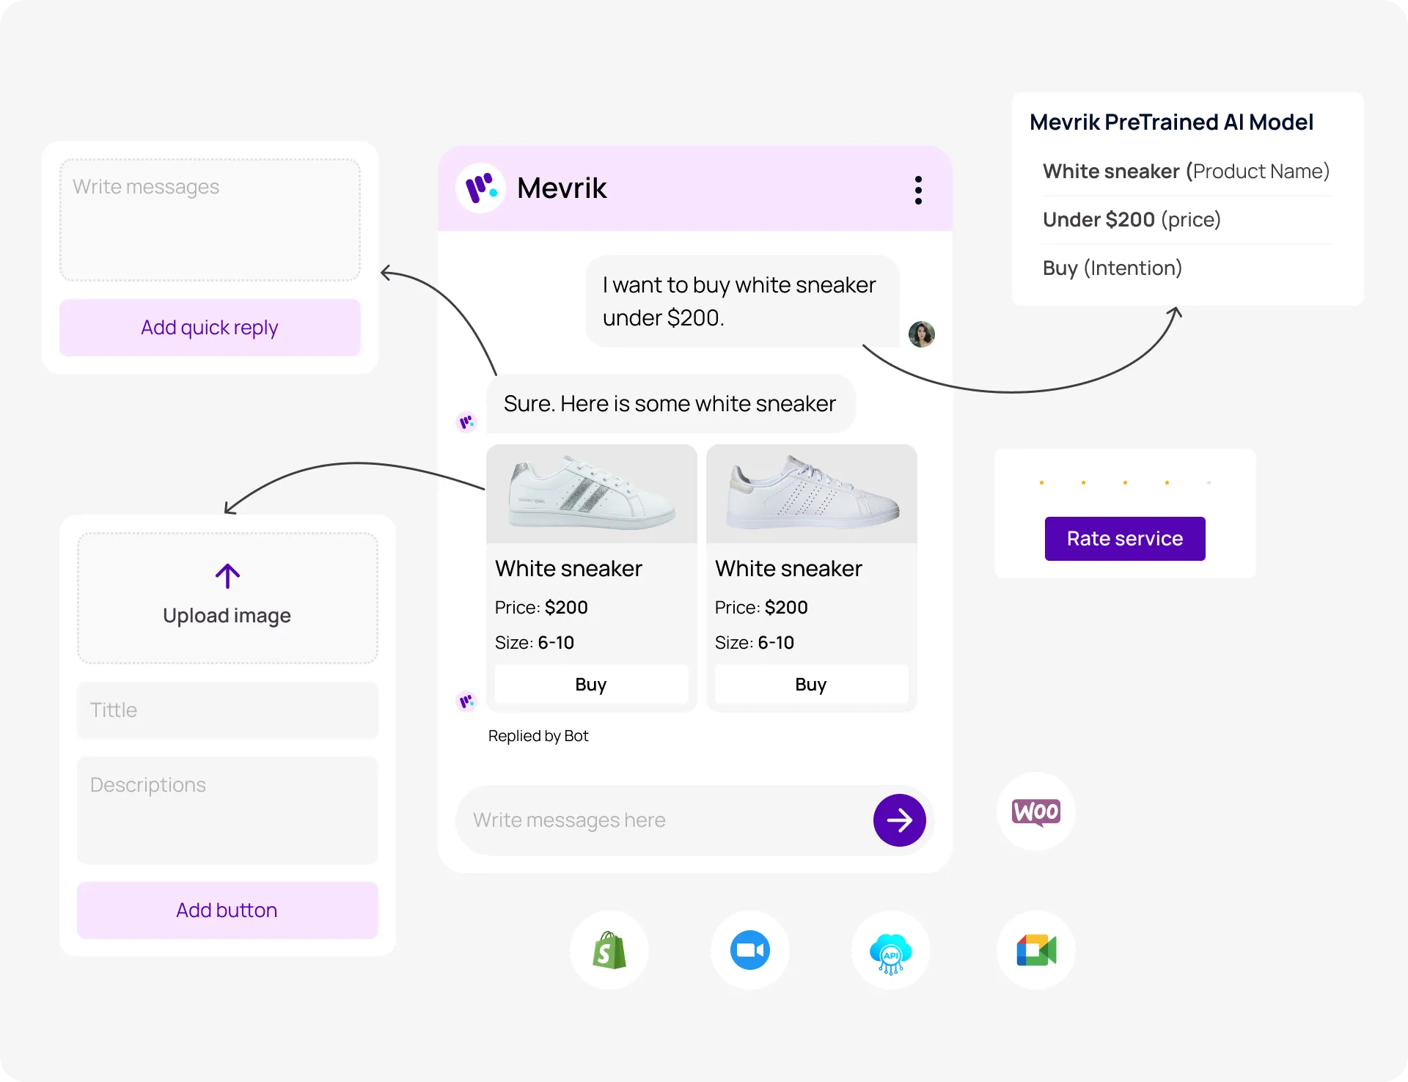
Task: Click the bot avatar beside the sneaker cards
Action: (467, 702)
